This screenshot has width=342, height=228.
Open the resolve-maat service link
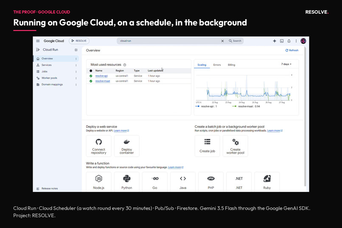click(x=103, y=81)
